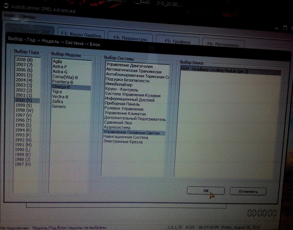Select Управление Климатом system
This screenshot has width=293, height=230.
(x=125, y=113)
